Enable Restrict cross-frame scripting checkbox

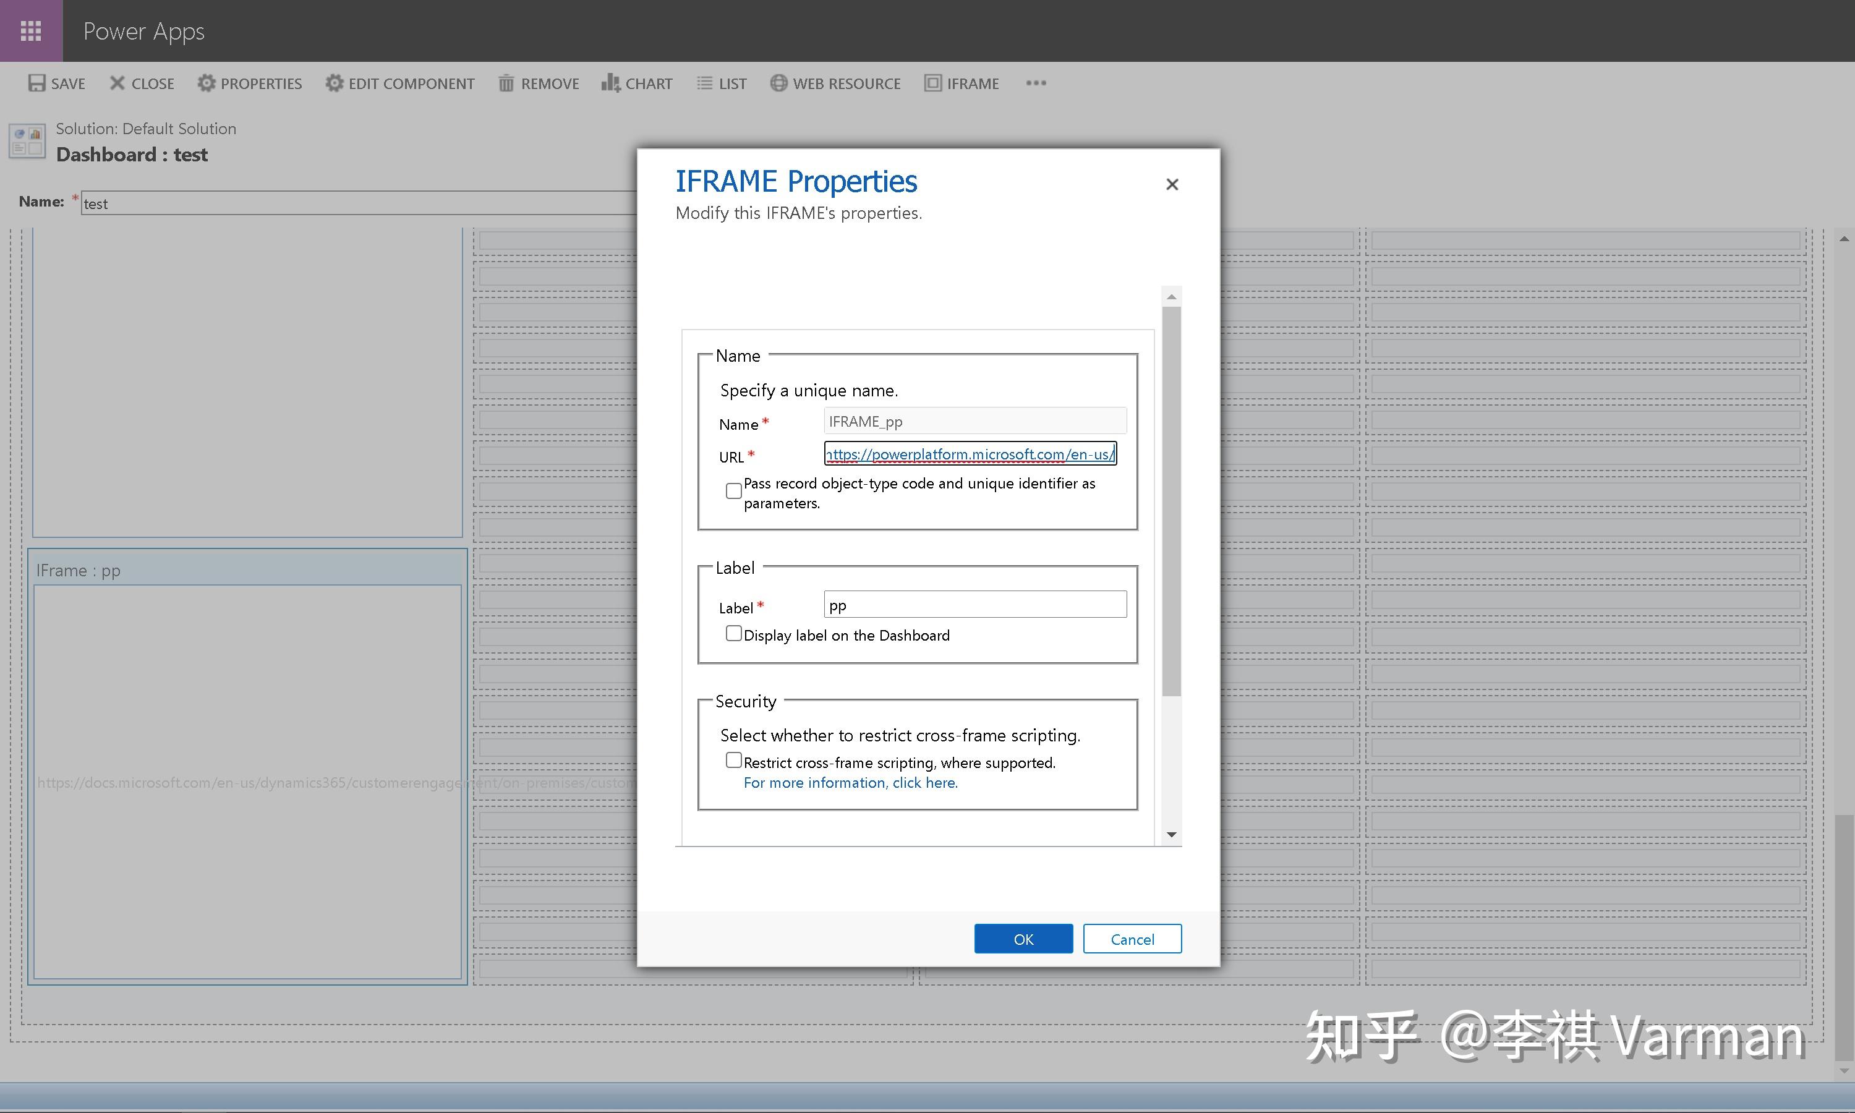point(733,761)
